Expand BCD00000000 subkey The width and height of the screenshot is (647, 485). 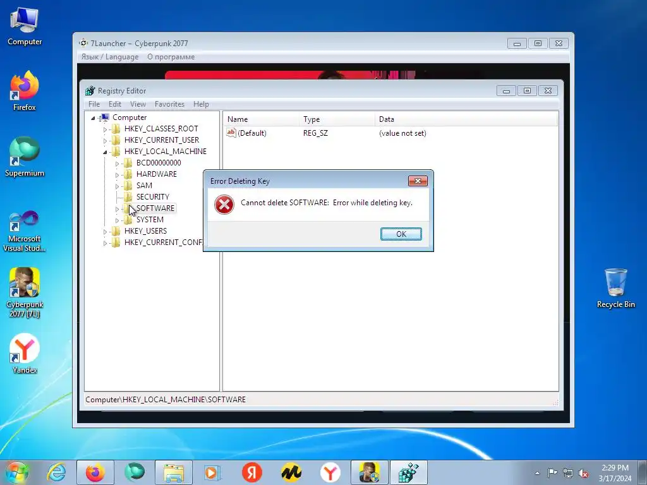117,164
